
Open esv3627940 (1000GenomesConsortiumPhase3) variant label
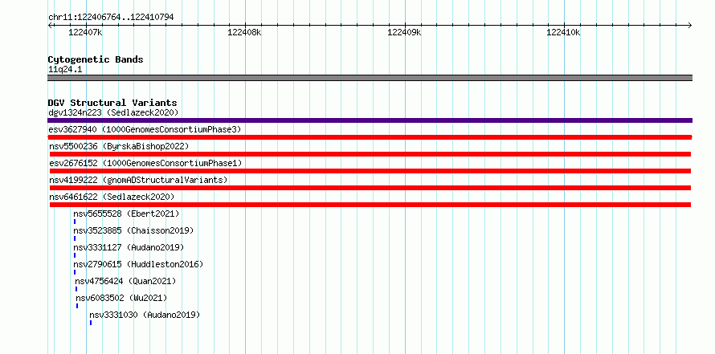(145, 129)
